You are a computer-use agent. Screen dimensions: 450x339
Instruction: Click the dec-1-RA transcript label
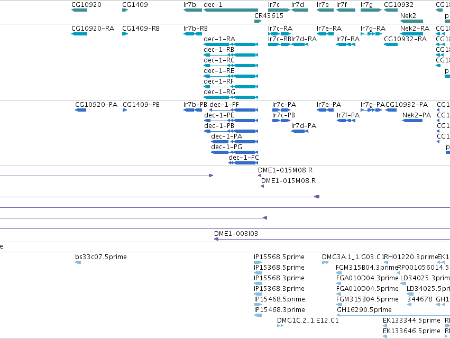219,39
